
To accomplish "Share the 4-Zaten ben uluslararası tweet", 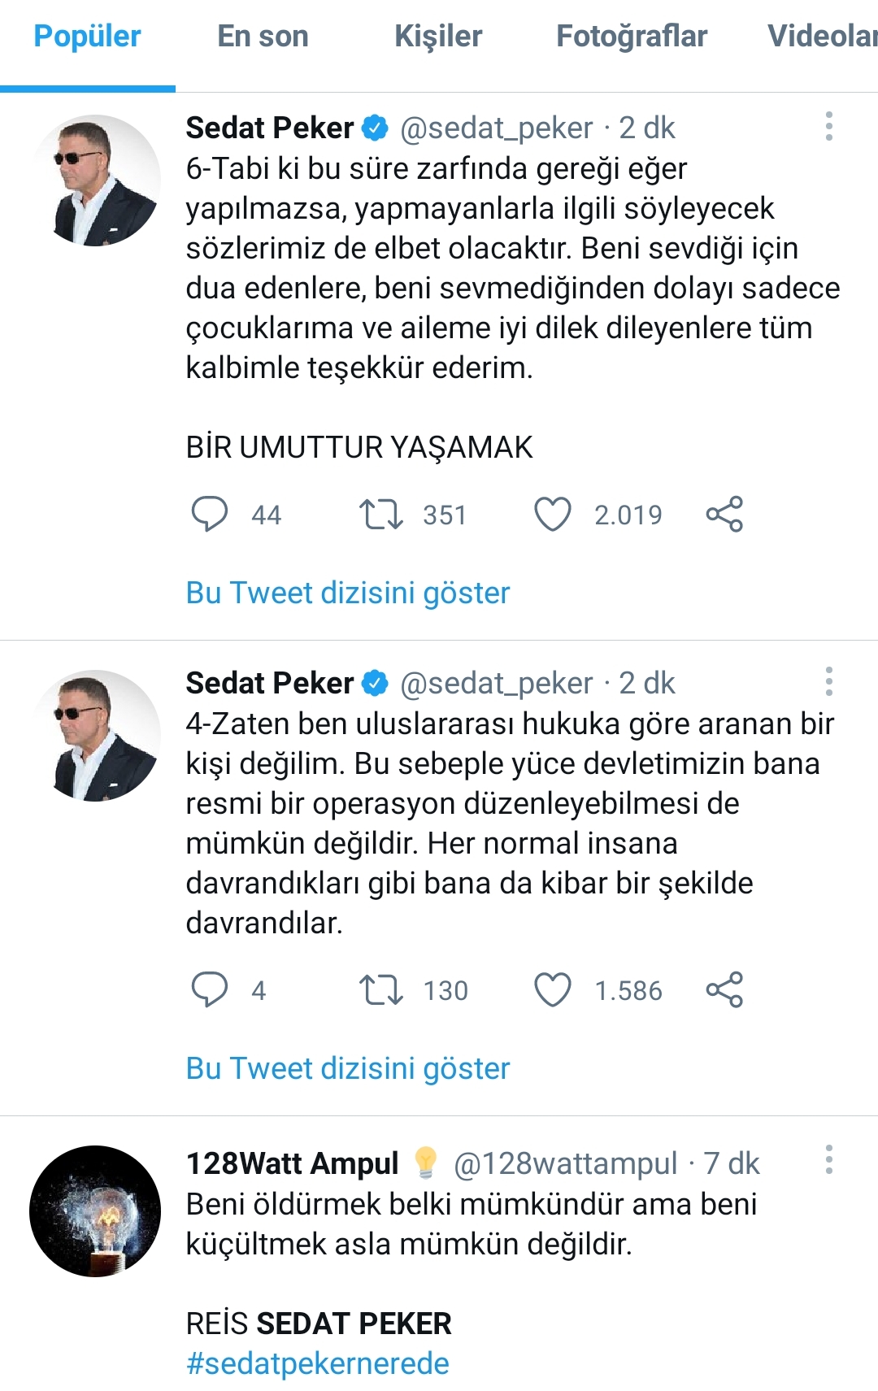I will 724,990.
